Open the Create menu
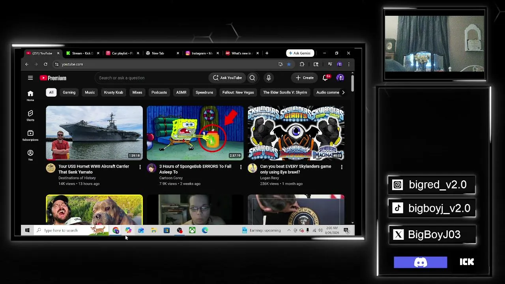The height and width of the screenshot is (284, 505). 305,78
